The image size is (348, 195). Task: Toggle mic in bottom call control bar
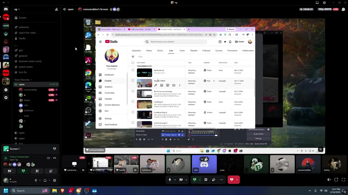click(x=170, y=180)
